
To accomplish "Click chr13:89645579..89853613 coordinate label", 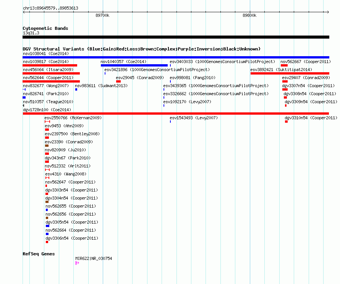I will click(50, 8).
